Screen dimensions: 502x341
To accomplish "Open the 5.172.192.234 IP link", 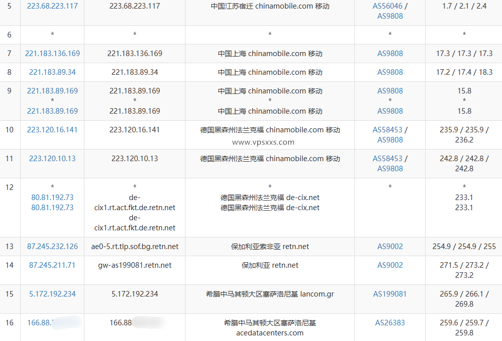I will pyautogui.click(x=52, y=294).
